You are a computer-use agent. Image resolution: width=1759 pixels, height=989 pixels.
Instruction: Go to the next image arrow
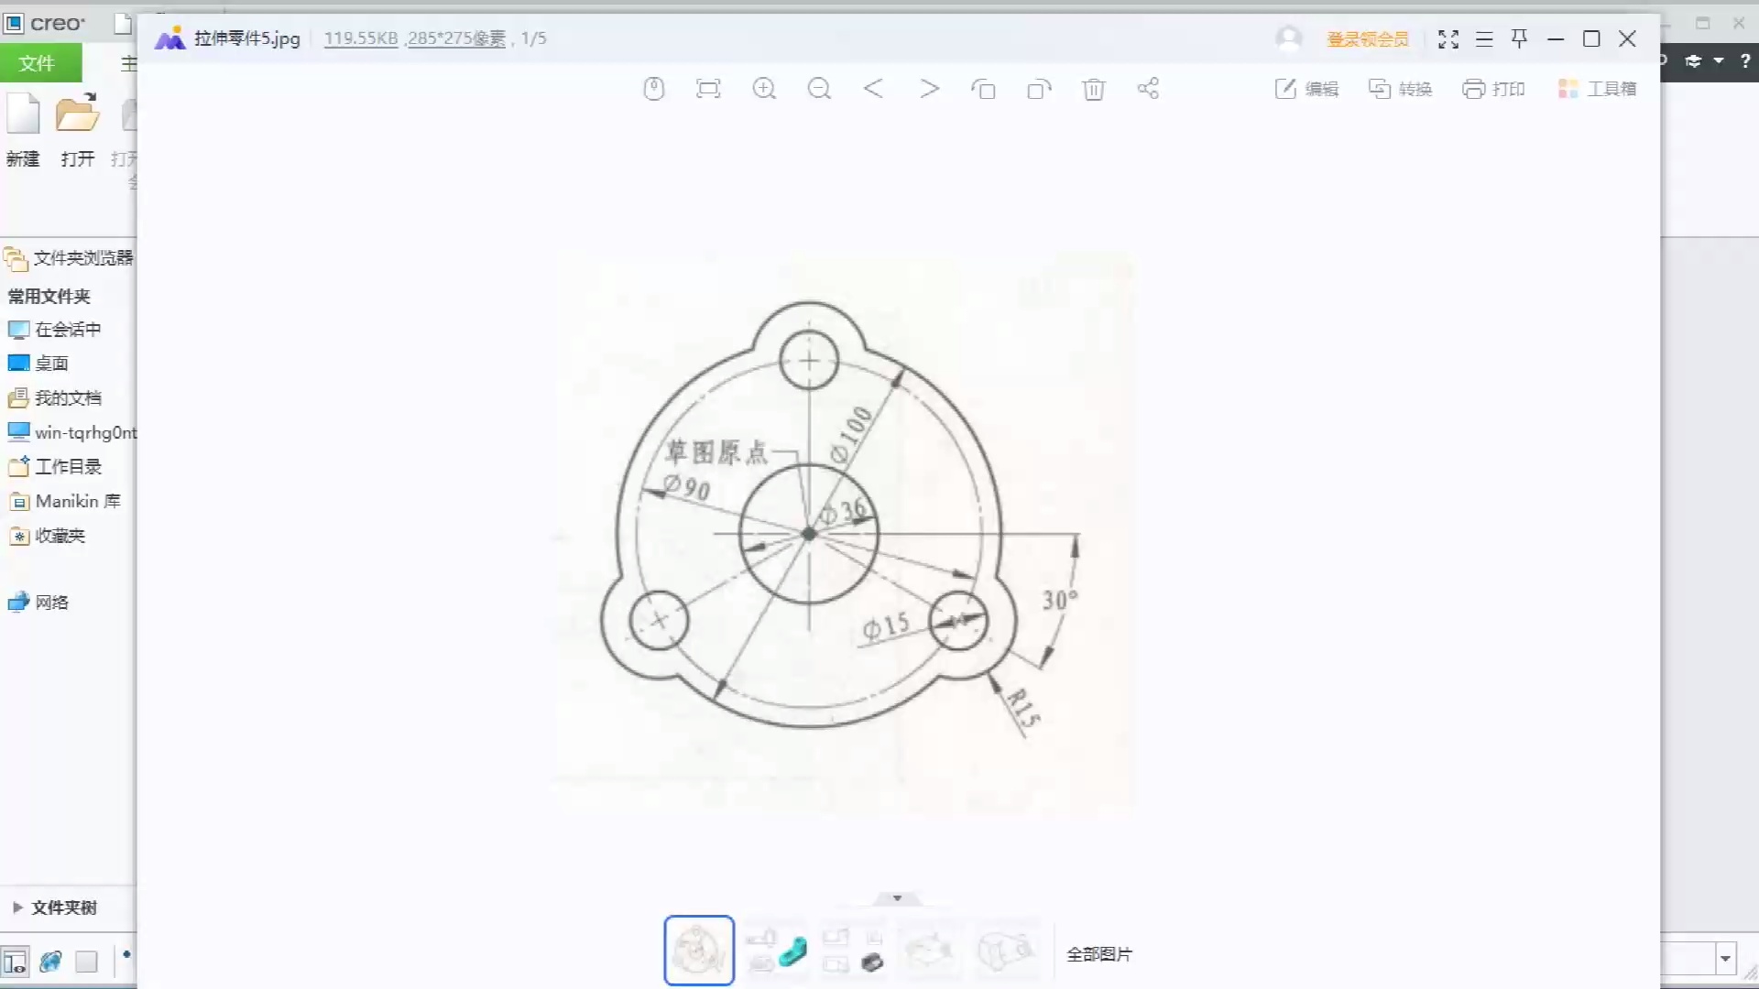(929, 89)
